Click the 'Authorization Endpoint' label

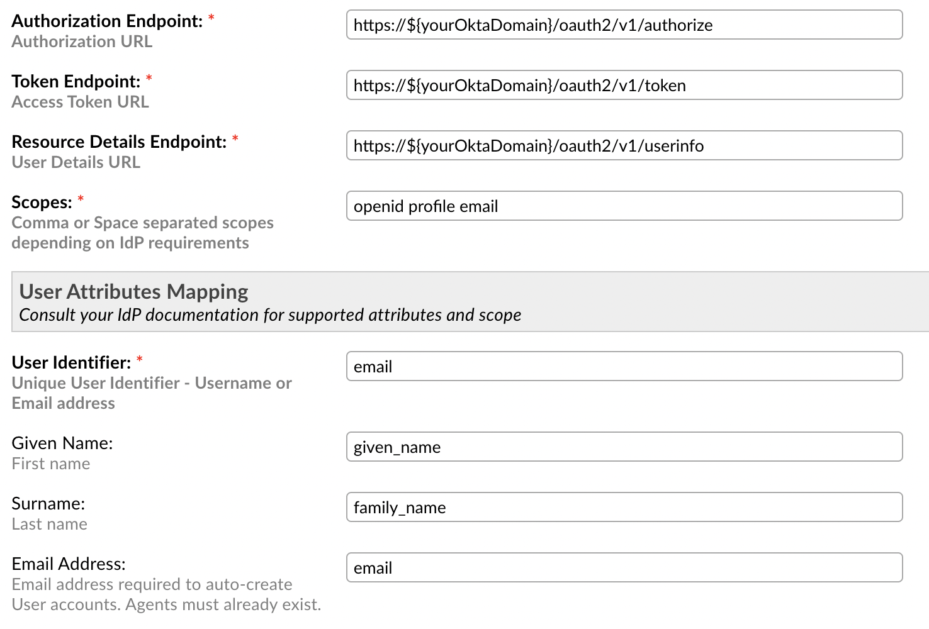coord(106,21)
